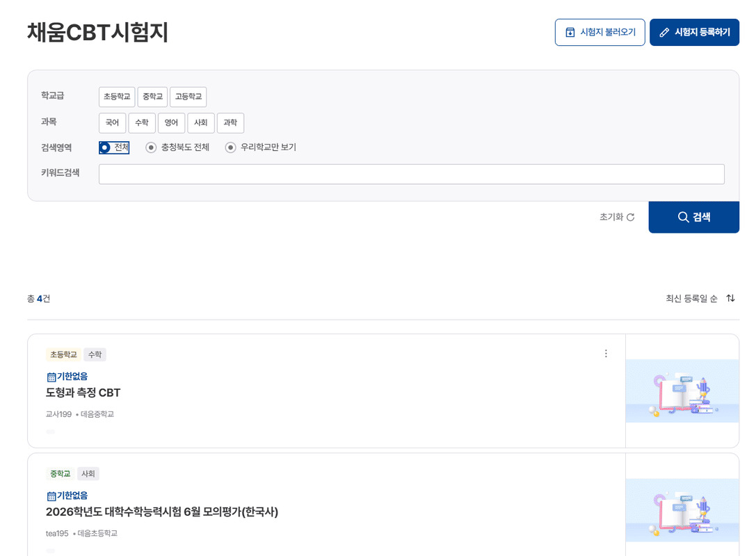Open the 도형과 측정 CBT exam title

[x=83, y=393]
